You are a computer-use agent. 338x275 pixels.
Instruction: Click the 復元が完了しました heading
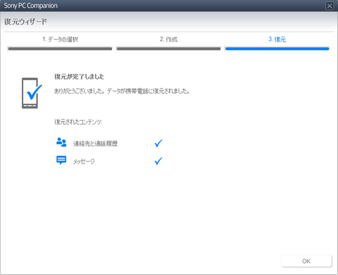click(x=79, y=77)
